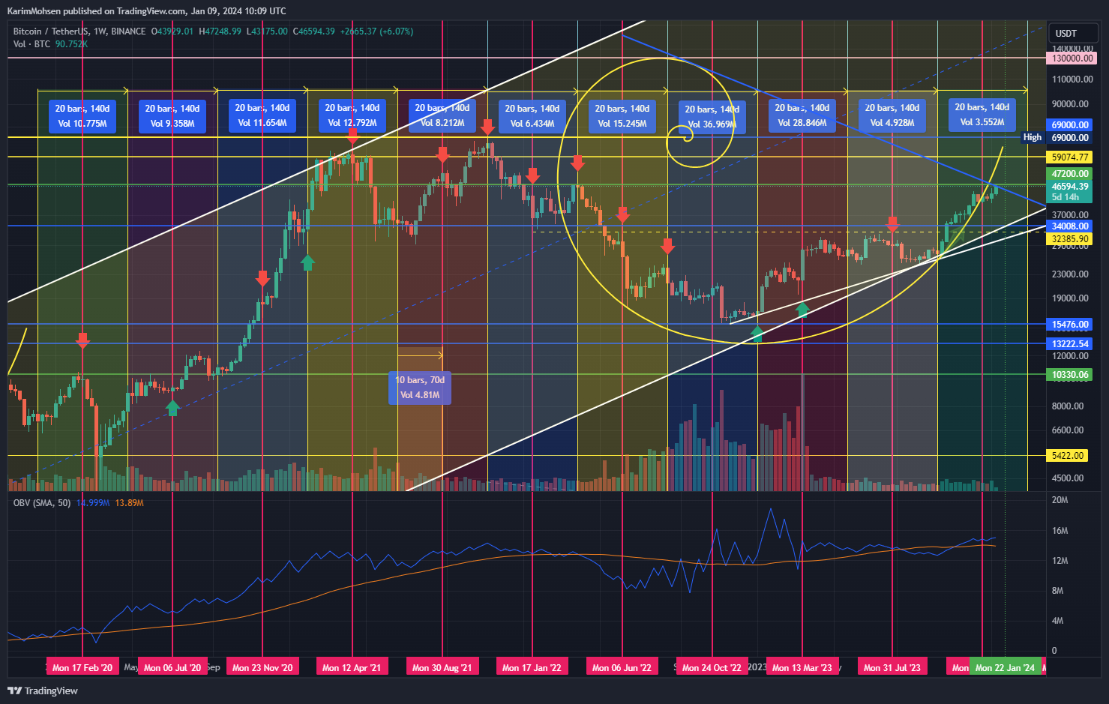Click the OBV (SMA, 50) indicator label
This screenshot has height=704, width=1109.
pyautogui.click(x=42, y=503)
